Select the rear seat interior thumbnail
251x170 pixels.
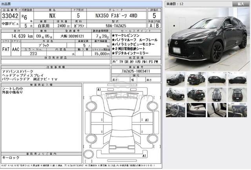217,110
